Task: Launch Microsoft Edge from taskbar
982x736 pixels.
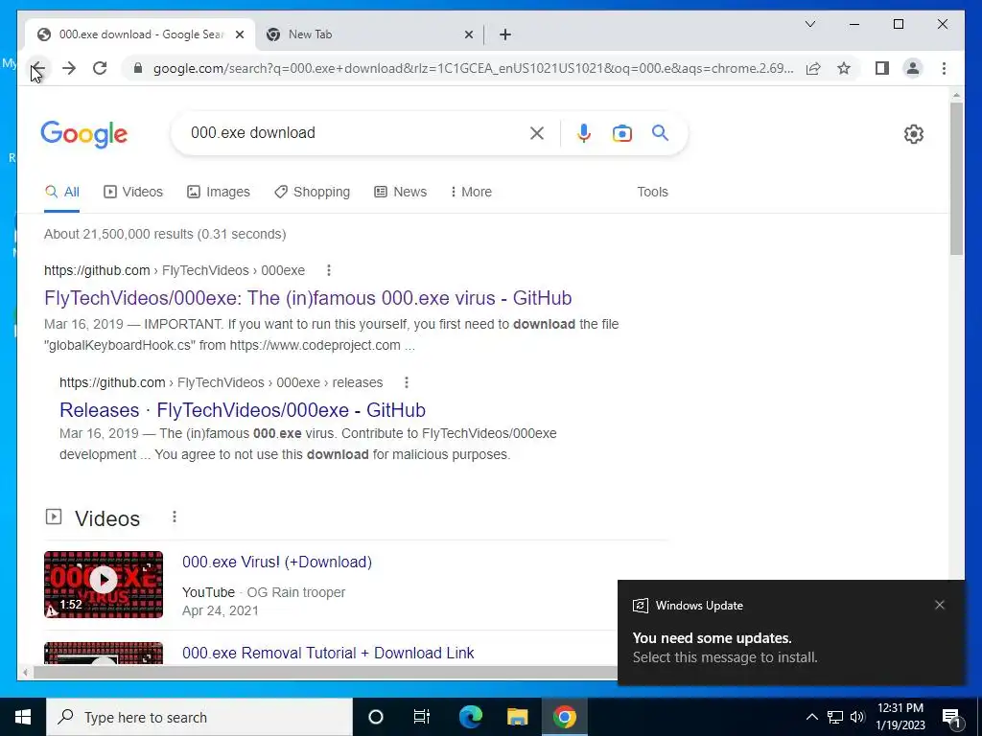Action: point(470,717)
